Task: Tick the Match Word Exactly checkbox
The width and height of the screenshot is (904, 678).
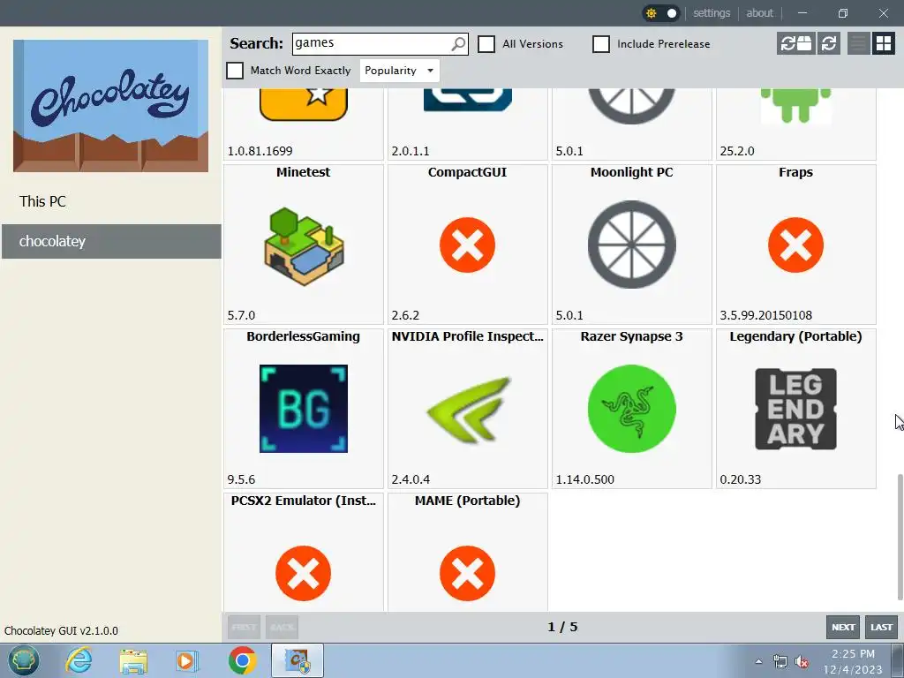Action: point(235,71)
